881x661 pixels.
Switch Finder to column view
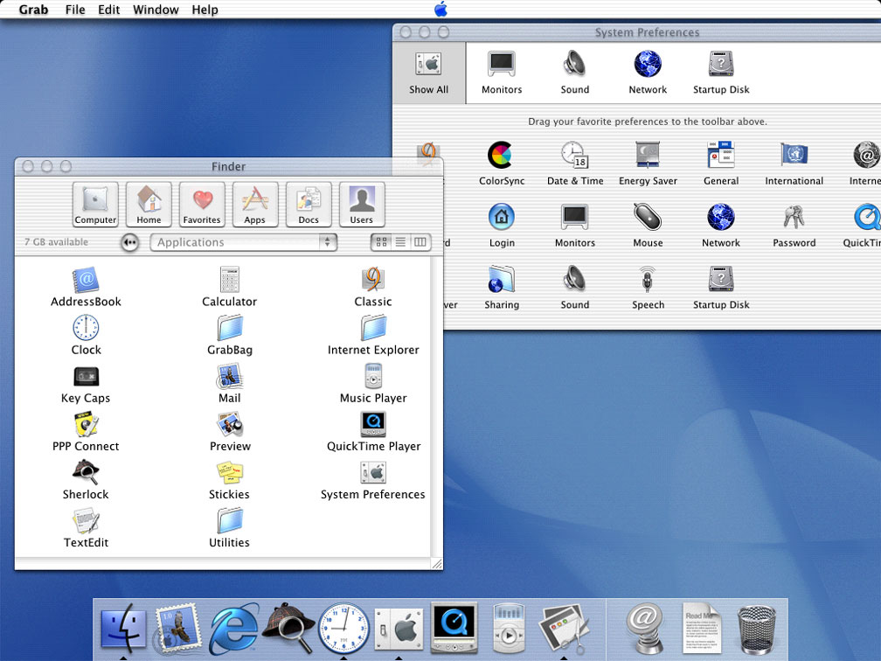pyautogui.click(x=420, y=242)
